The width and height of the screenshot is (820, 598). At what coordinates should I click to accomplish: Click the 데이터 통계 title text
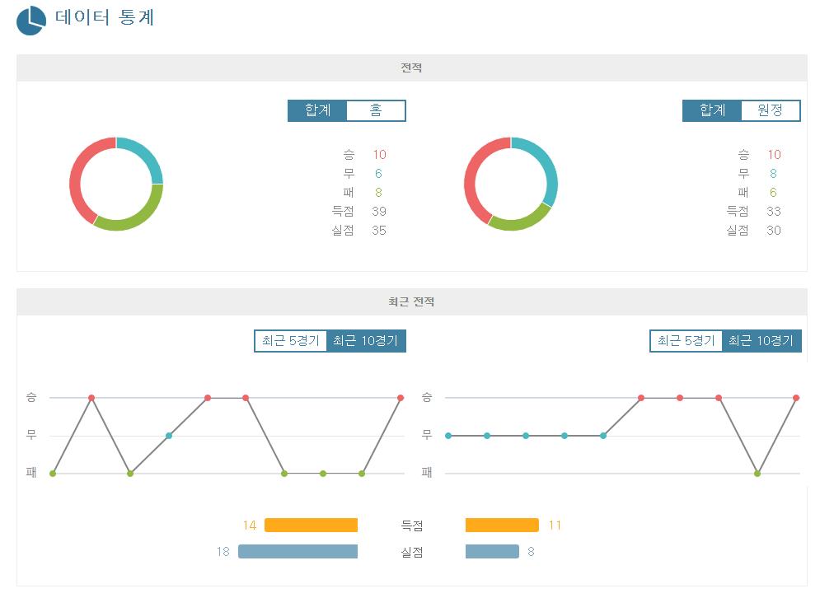click(105, 18)
